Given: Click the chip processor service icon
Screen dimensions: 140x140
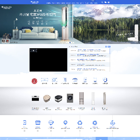Looking at the screenshot, I should click(x=95, y=122).
